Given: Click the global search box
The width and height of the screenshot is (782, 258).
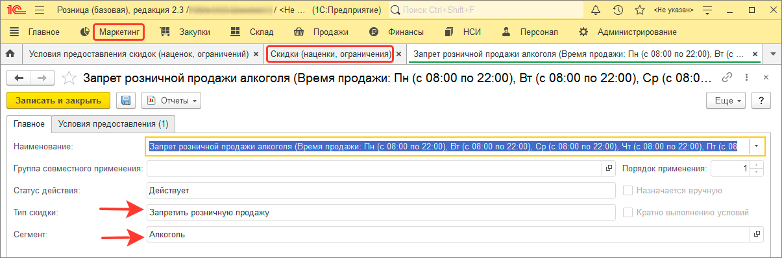Looking at the screenshot, I should (x=485, y=10).
